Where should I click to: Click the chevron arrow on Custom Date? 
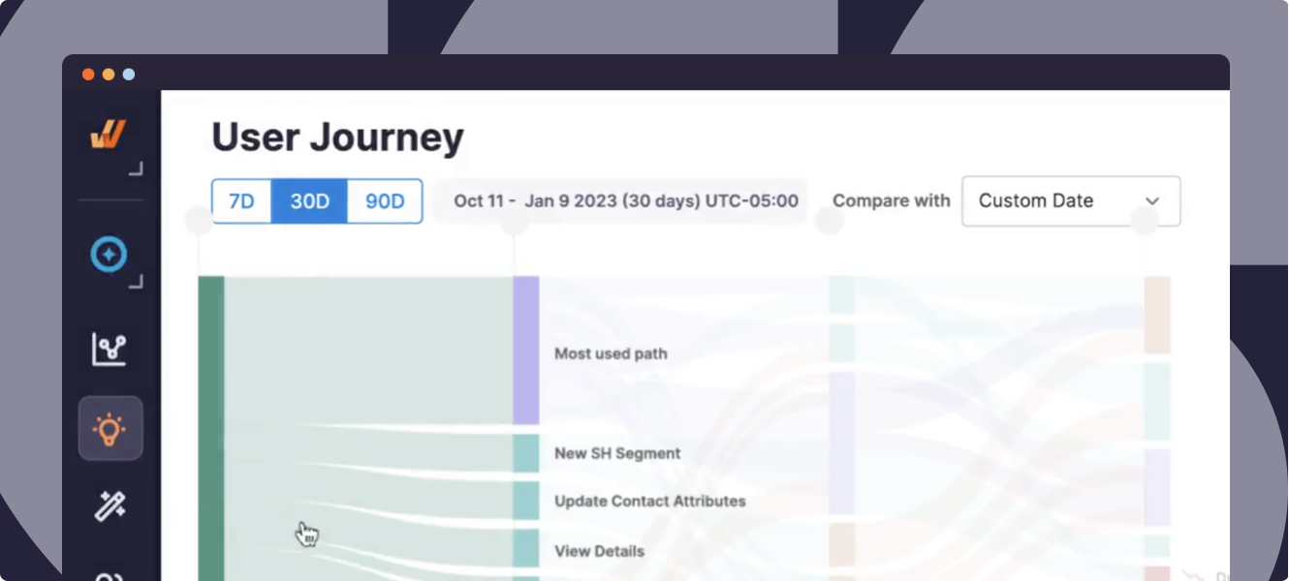click(1152, 201)
